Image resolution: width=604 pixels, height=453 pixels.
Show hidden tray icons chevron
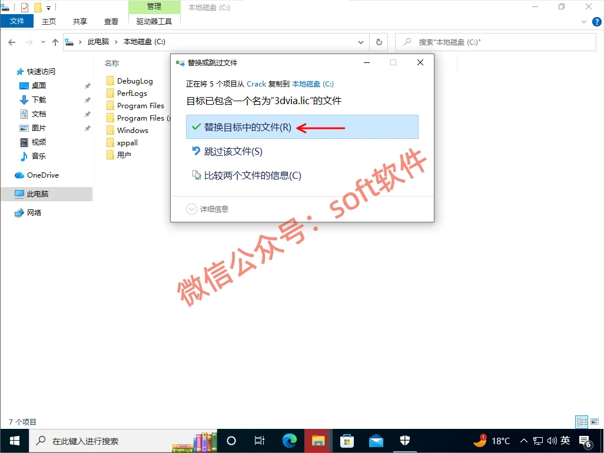tap(524, 441)
